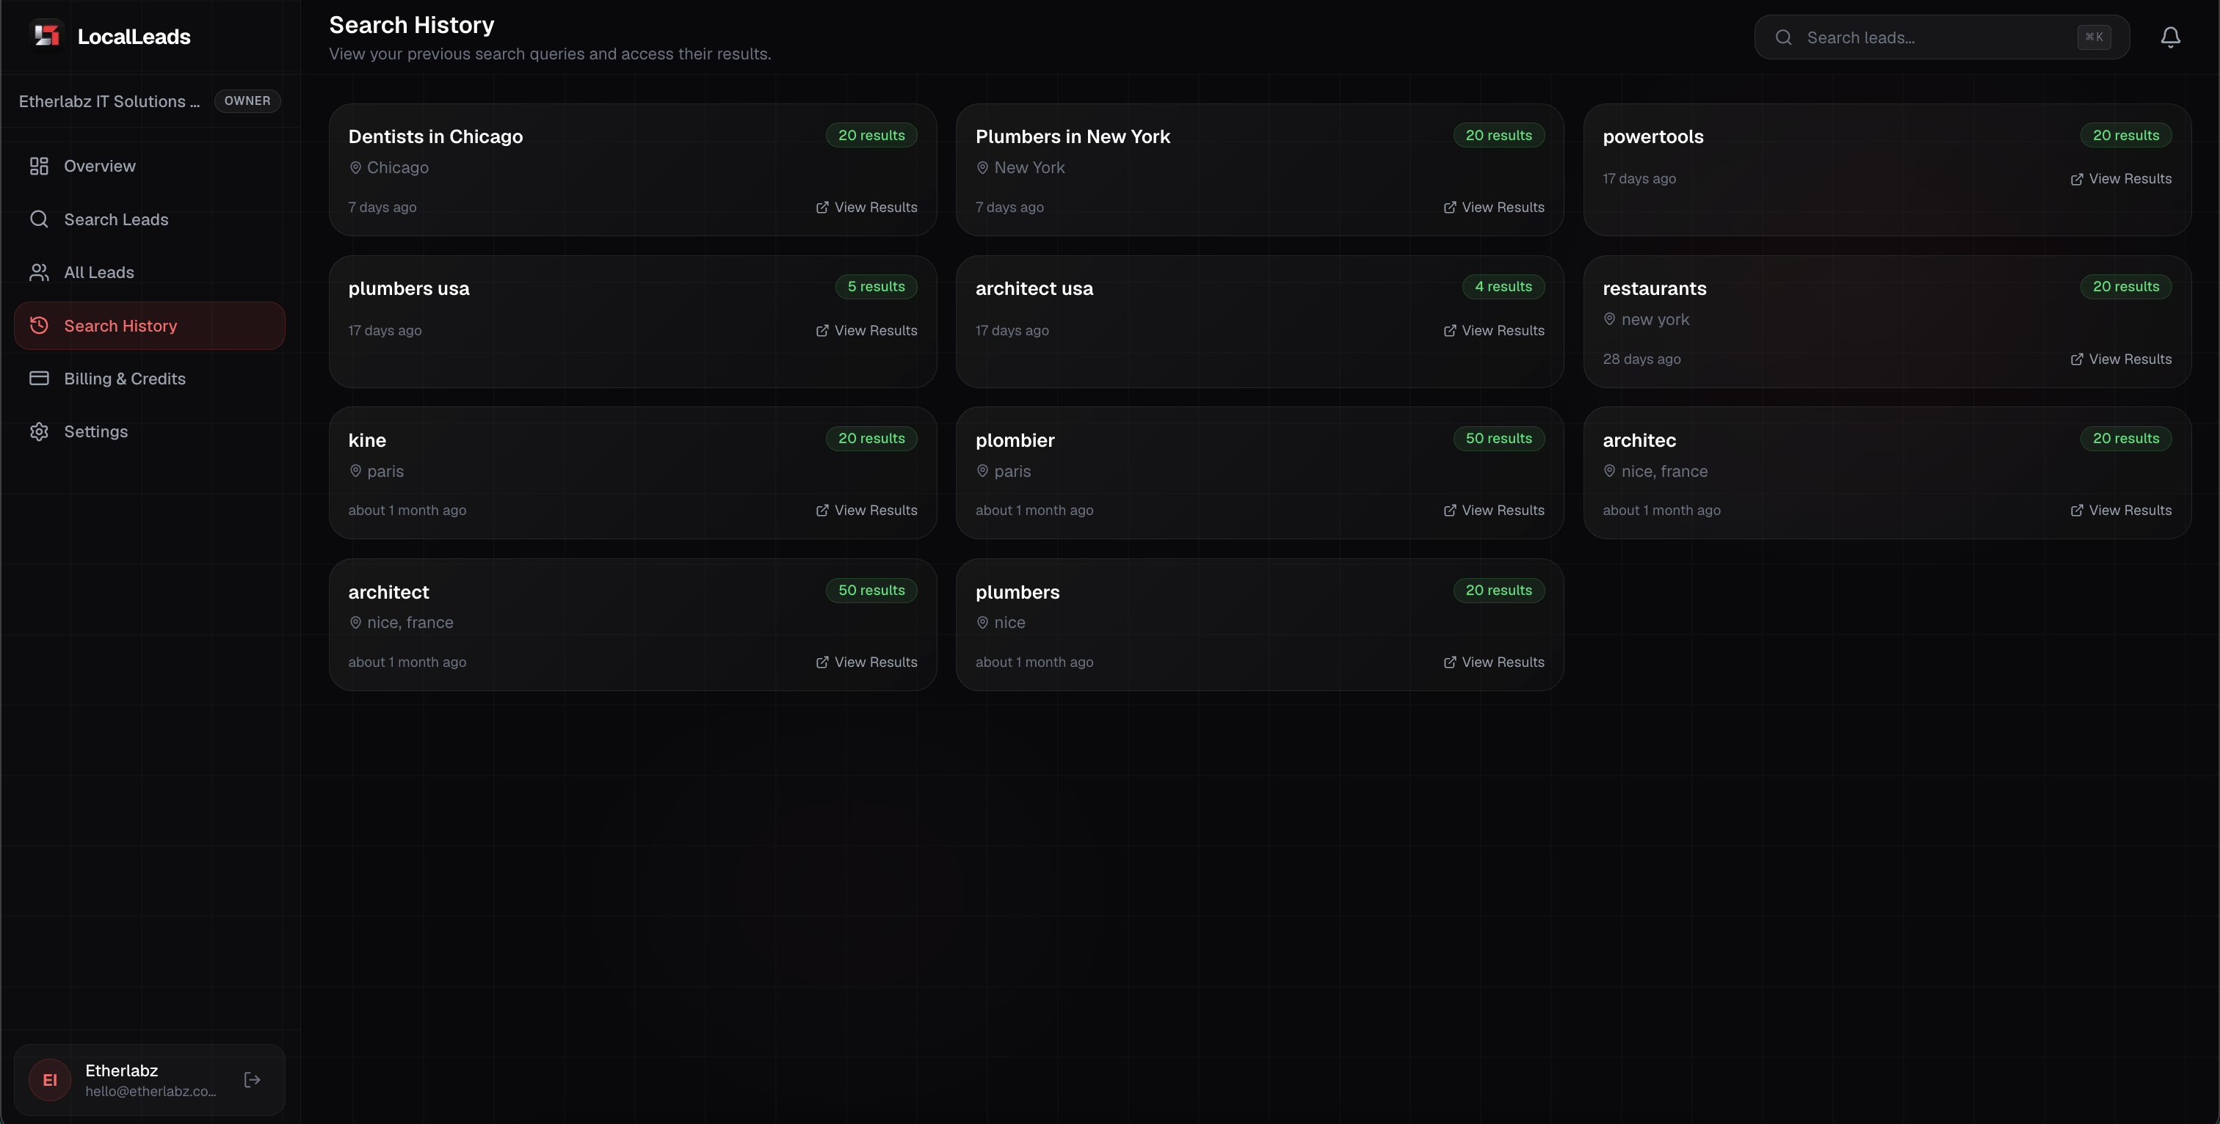This screenshot has height=1124, width=2220.
Task: Open Settings via the gear icon
Action: [40, 431]
